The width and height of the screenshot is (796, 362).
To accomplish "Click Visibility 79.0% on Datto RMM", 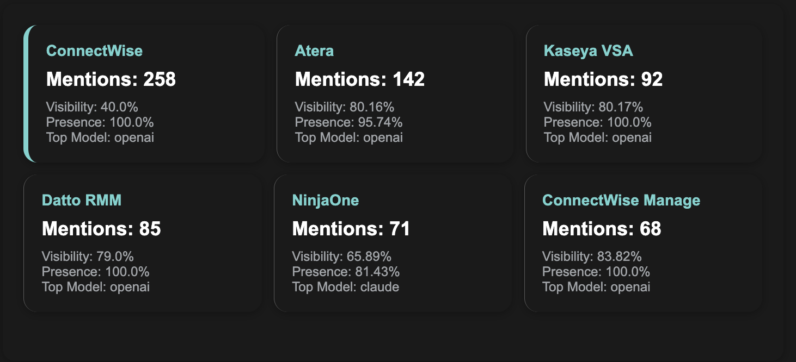I will [x=88, y=257].
